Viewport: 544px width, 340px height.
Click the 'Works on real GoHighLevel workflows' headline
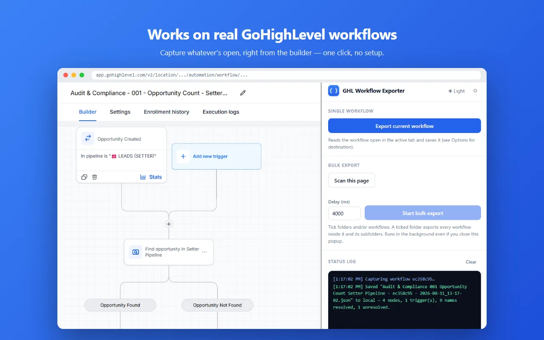pyautogui.click(x=272, y=34)
